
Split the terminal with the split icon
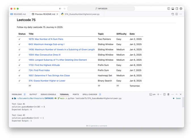click(x=164, y=94)
